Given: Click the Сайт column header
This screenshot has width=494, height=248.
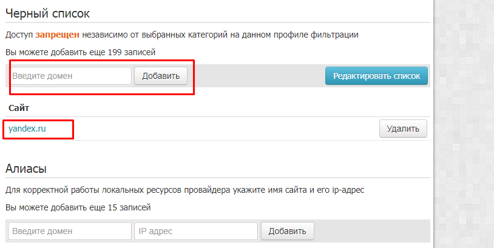Looking at the screenshot, I should click(x=19, y=108).
